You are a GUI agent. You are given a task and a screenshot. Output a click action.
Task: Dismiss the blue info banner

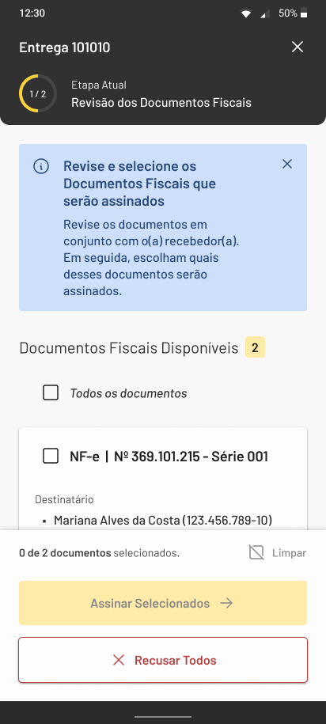pyautogui.click(x=287, y=164)
